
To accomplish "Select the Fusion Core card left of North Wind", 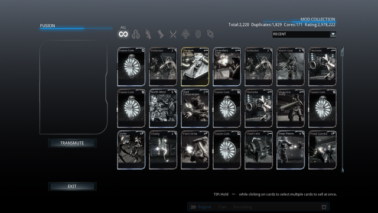I will click(131, 108).
